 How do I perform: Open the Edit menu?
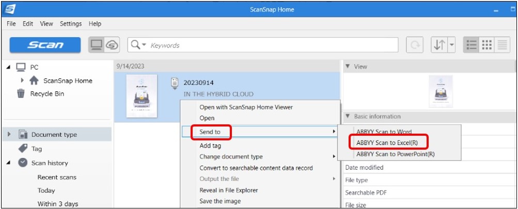[28, 24]
